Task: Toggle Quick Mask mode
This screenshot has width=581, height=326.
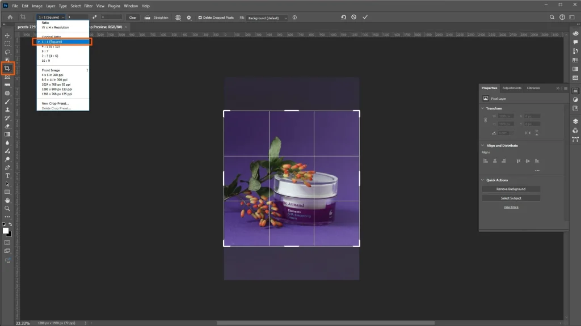Action: tap(7, 243)
